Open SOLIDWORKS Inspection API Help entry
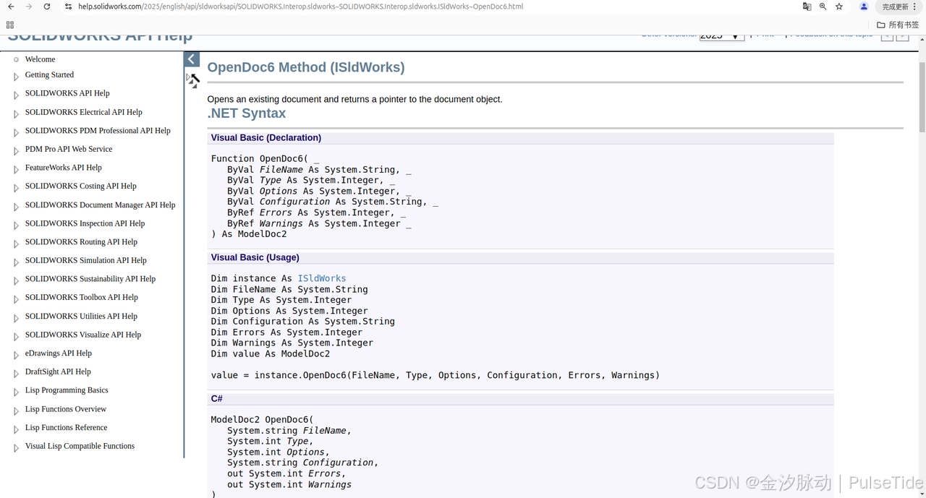This screenshot has width=926, height=498. pyautogui.click(x=85, y=223)
